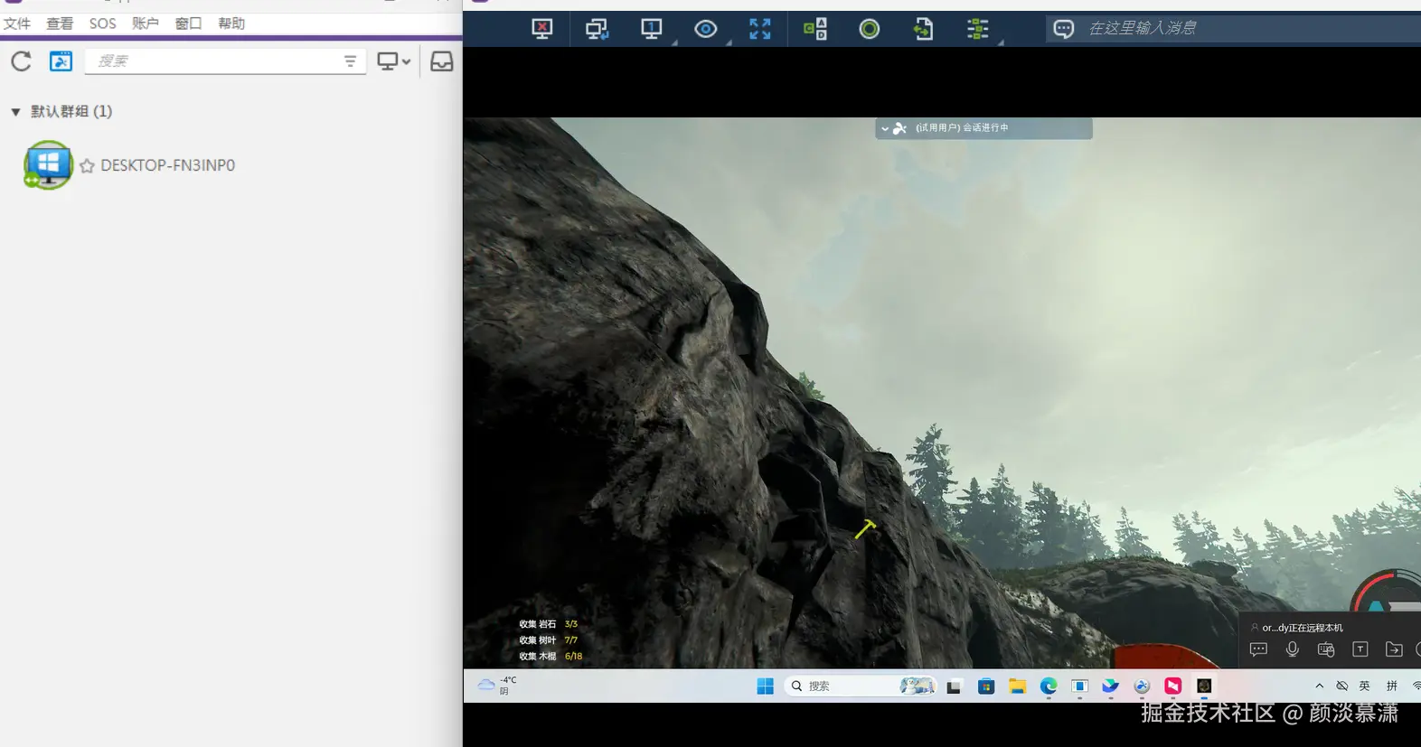
Task: Send Ctrl+Alt+Del using the toolbar icon
Action: pyautogui.click(x=814, y=29)
